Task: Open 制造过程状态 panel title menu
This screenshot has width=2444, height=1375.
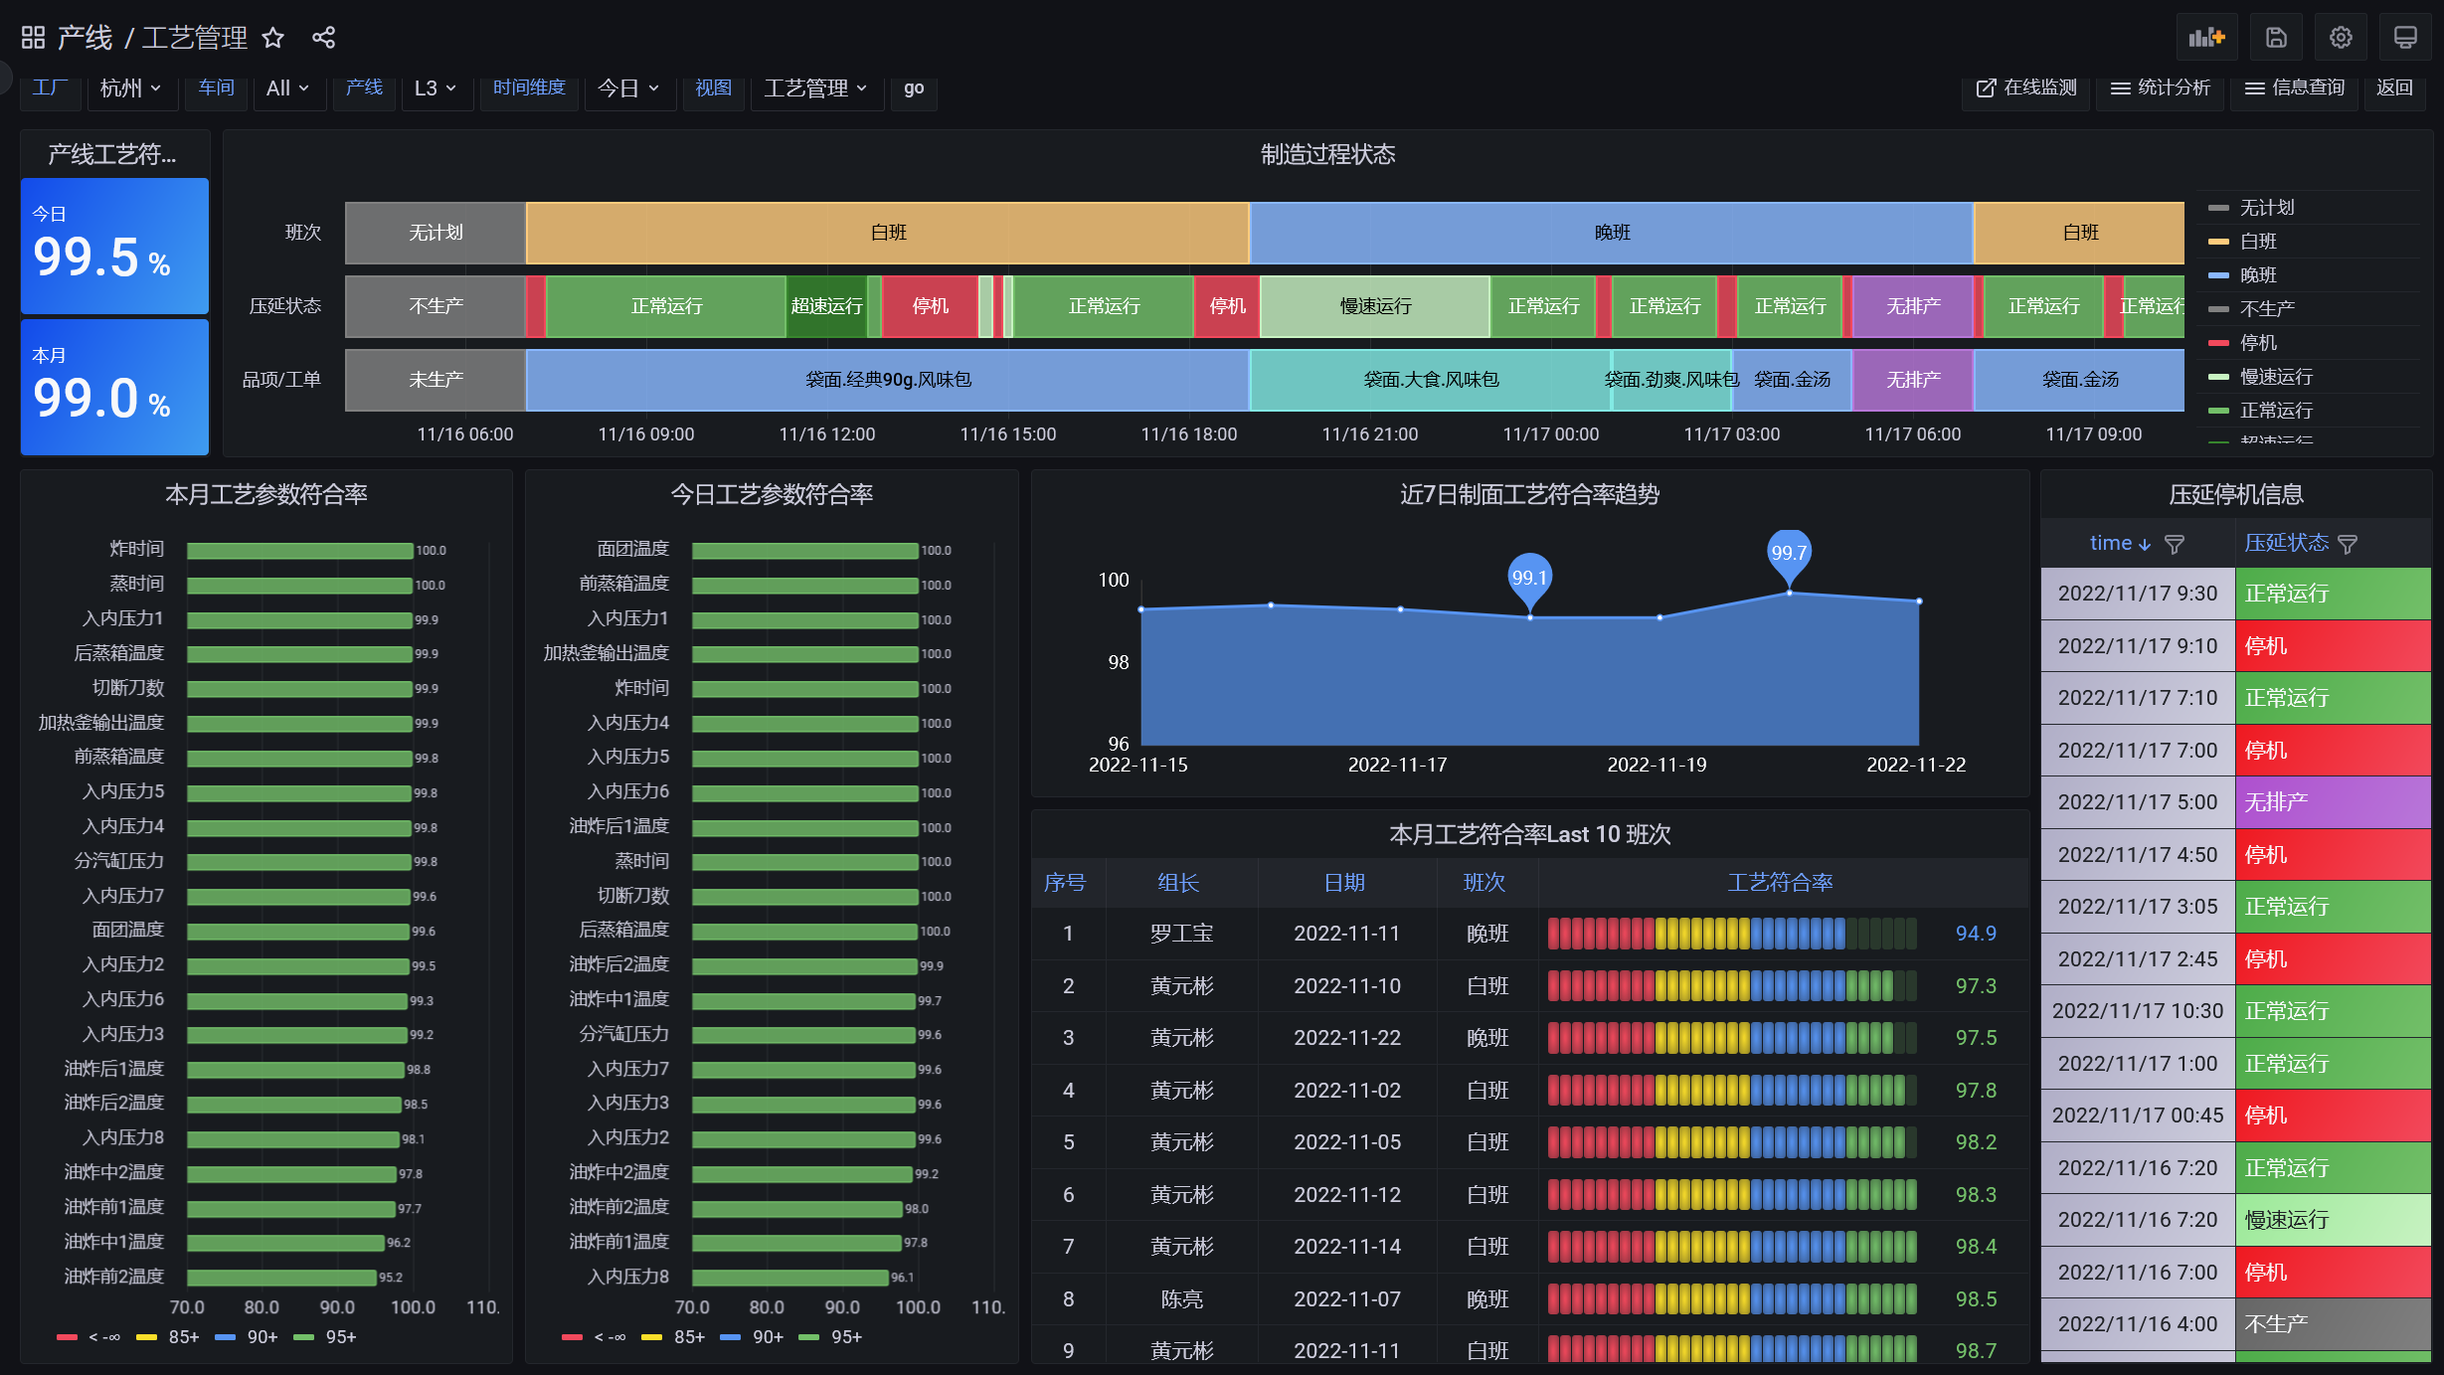Action: [1327, 155]
